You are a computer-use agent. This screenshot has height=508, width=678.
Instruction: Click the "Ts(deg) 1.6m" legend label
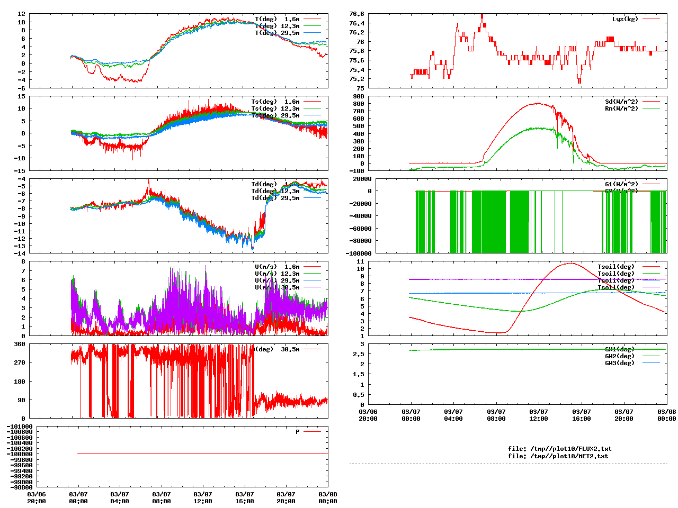[x=275, y=102]
